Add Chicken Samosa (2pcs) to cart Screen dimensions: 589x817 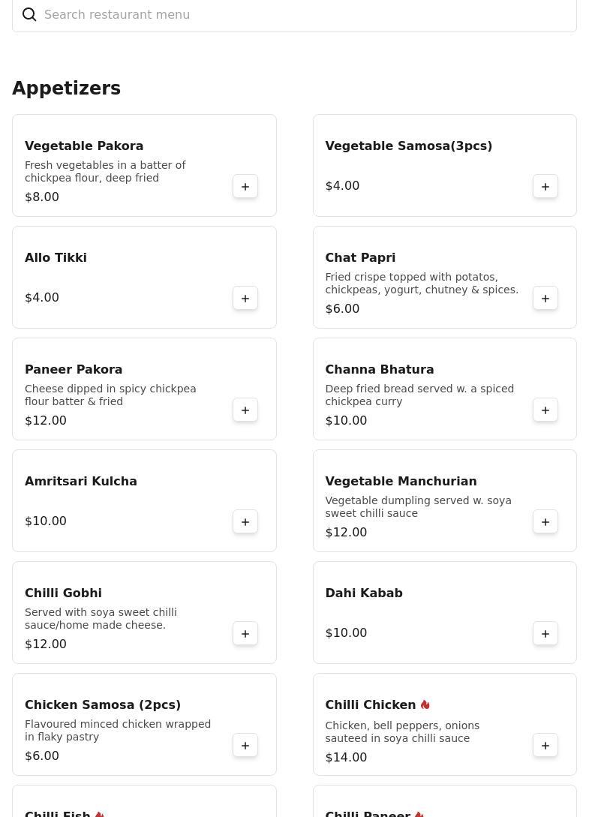pyautogui.click(x=245, y=746)
